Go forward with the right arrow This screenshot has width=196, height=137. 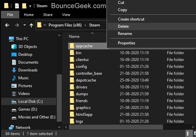(17, 25)
